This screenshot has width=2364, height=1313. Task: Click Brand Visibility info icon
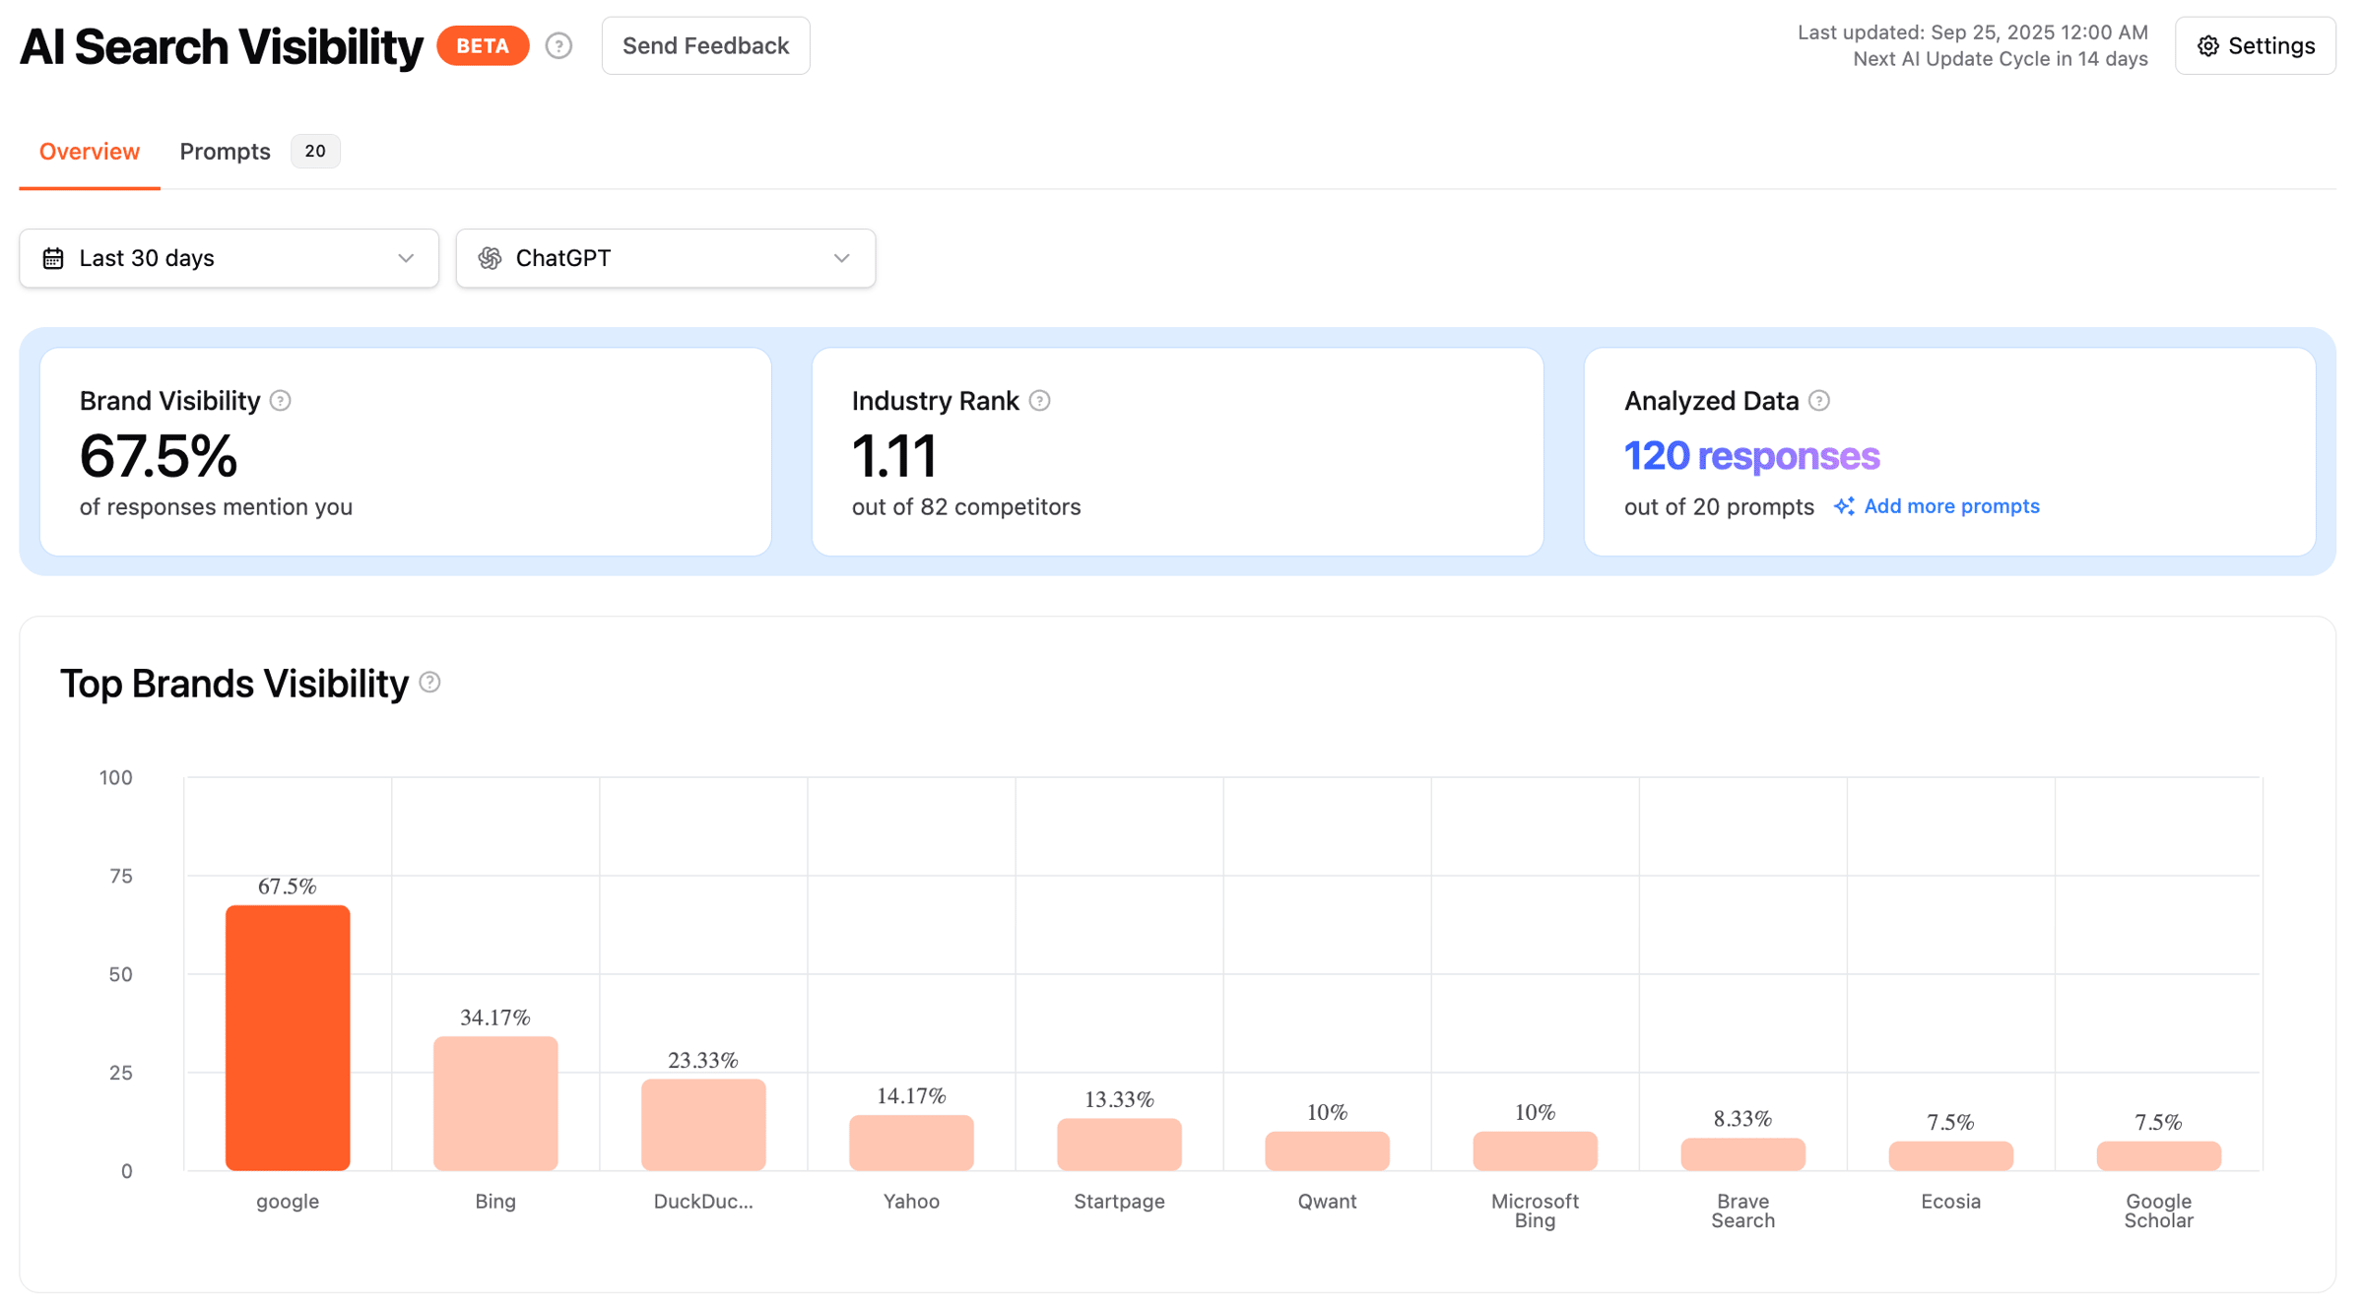click(x=281, y=401)
